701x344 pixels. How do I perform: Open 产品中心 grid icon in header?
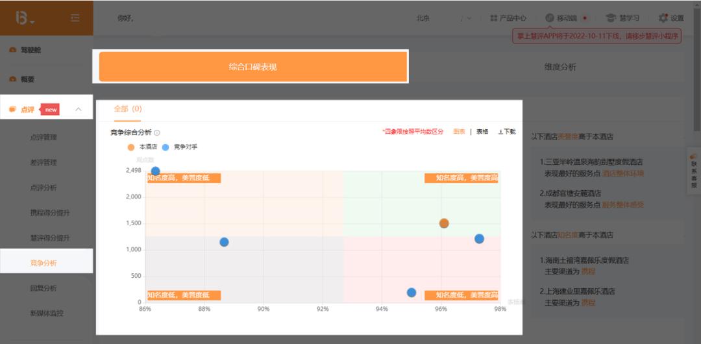point(494,18)
